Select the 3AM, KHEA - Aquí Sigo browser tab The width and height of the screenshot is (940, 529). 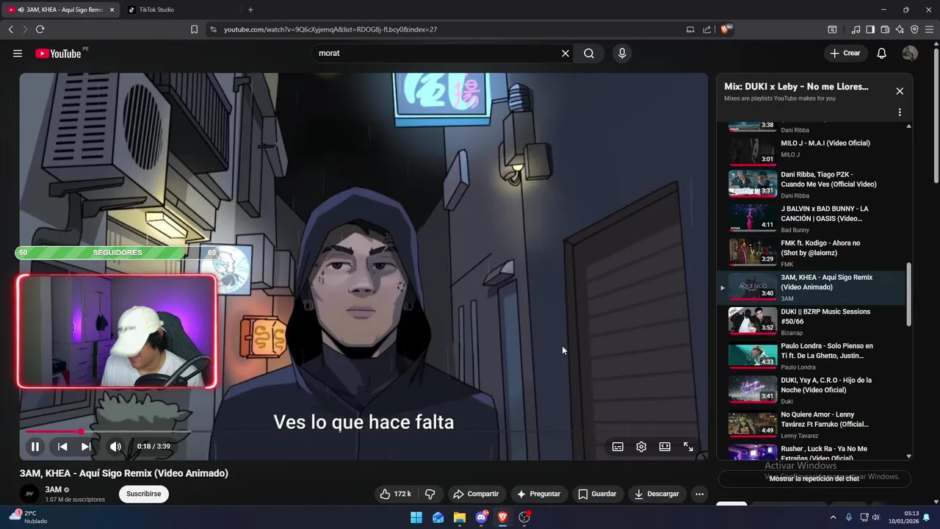coord(59,10)
